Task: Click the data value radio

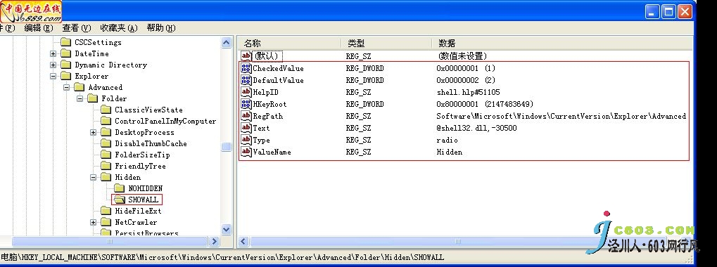Action: [x=448, y=140]
